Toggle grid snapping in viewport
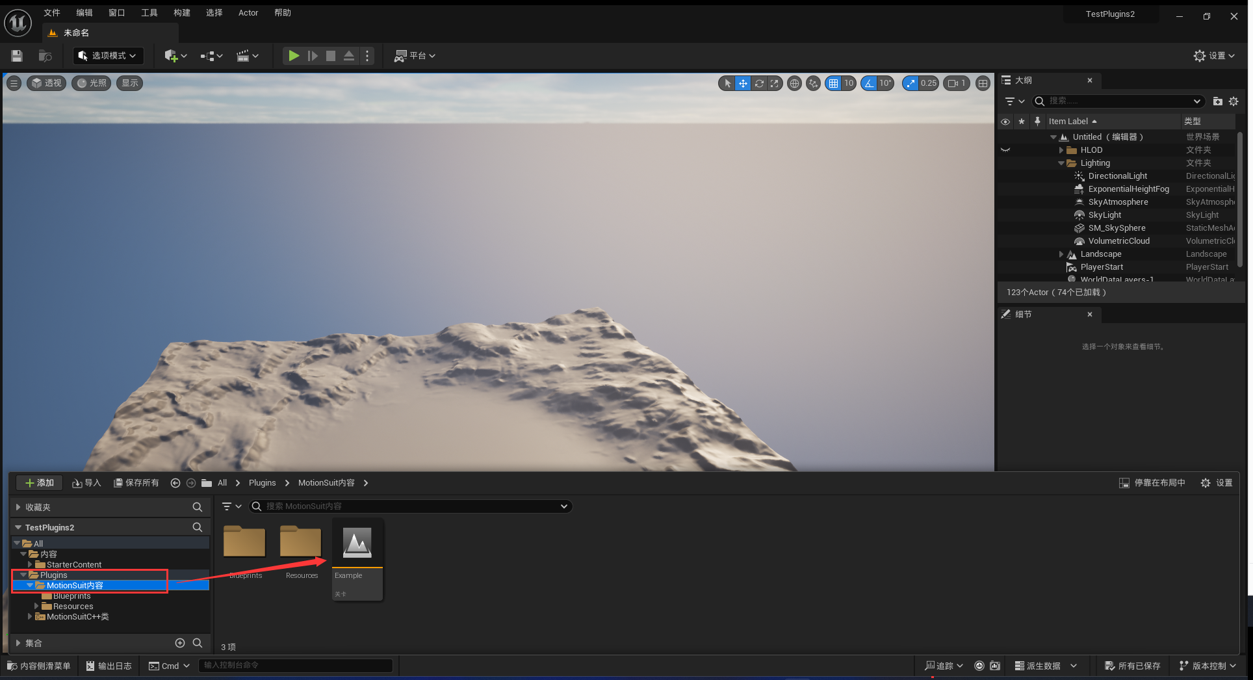This screenshot has height=680, width=1253. (x=833, y=83)
